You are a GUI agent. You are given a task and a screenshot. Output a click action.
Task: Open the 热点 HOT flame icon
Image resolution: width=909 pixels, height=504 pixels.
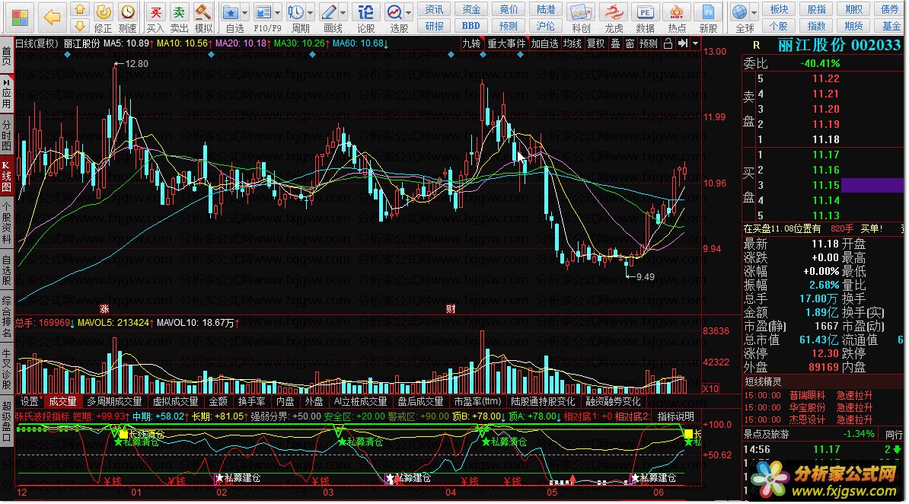tap(677, 11)
